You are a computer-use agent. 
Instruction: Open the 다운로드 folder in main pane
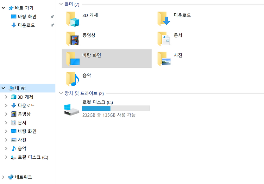click(164, 19)
